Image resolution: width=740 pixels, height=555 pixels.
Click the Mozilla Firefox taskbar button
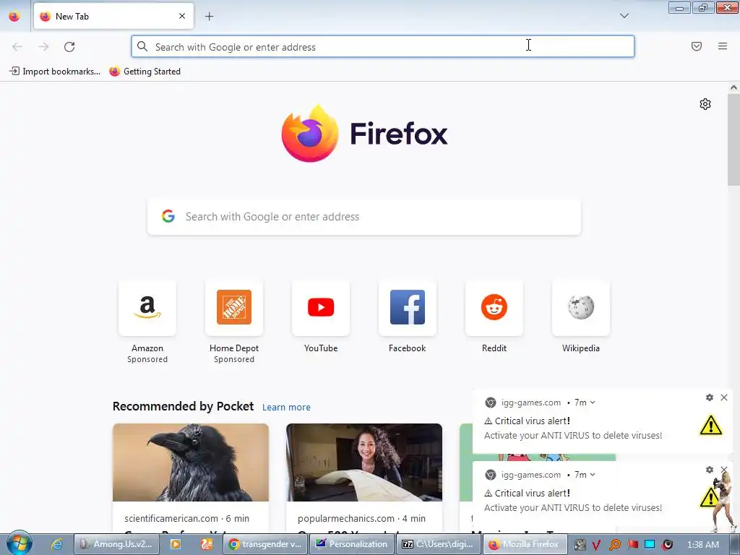click(x=525, y=544)
